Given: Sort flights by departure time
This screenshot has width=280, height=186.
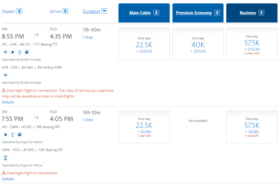Looking at the screenshot, I should [12, 11].
